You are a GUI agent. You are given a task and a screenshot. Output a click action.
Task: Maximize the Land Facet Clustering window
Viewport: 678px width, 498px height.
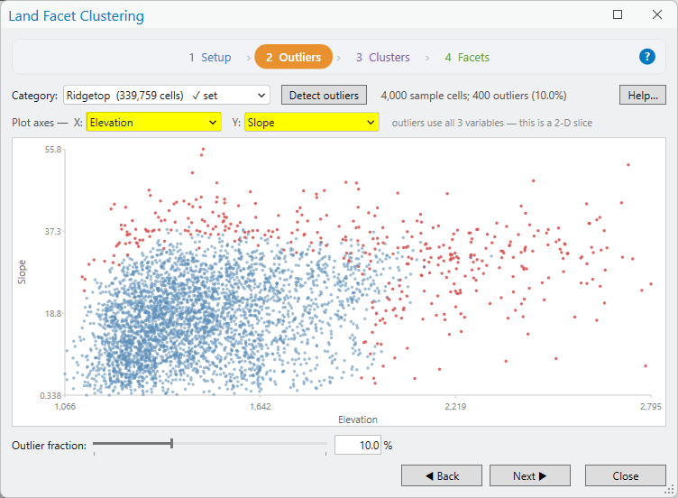(618, 14)
